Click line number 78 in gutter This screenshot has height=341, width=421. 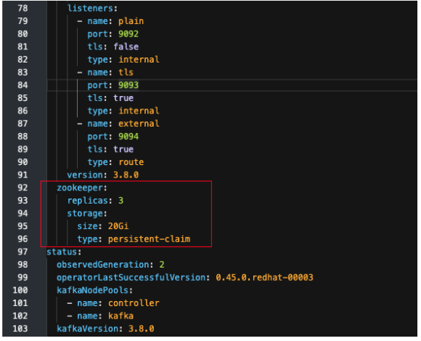tap(23, 8)
